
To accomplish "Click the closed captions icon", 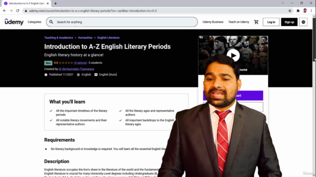I will 96,75.
